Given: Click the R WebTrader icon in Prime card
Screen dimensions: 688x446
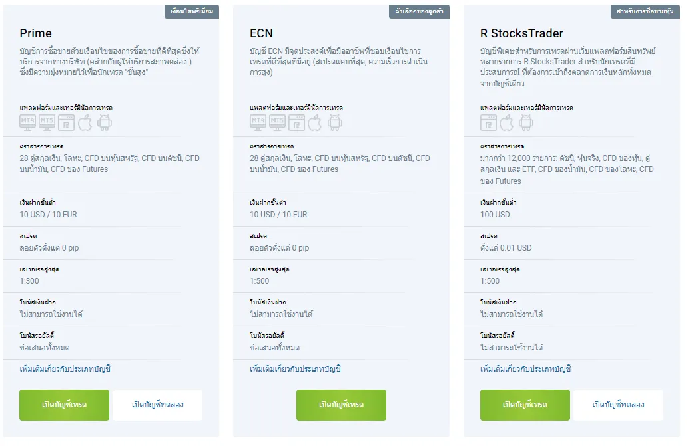Looking at the screenshot, I should click(x=66, y=123).
